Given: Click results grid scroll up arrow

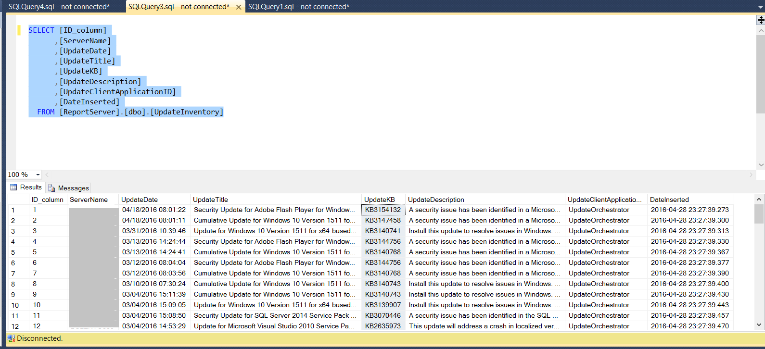Looking at the screenshot, I should (759, 199).
